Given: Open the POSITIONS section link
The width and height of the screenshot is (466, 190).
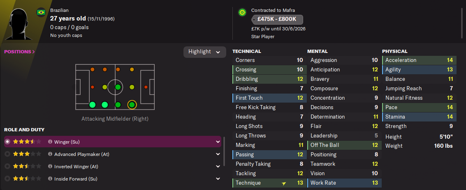Looking at the screenshot, I should coord(19,52).
